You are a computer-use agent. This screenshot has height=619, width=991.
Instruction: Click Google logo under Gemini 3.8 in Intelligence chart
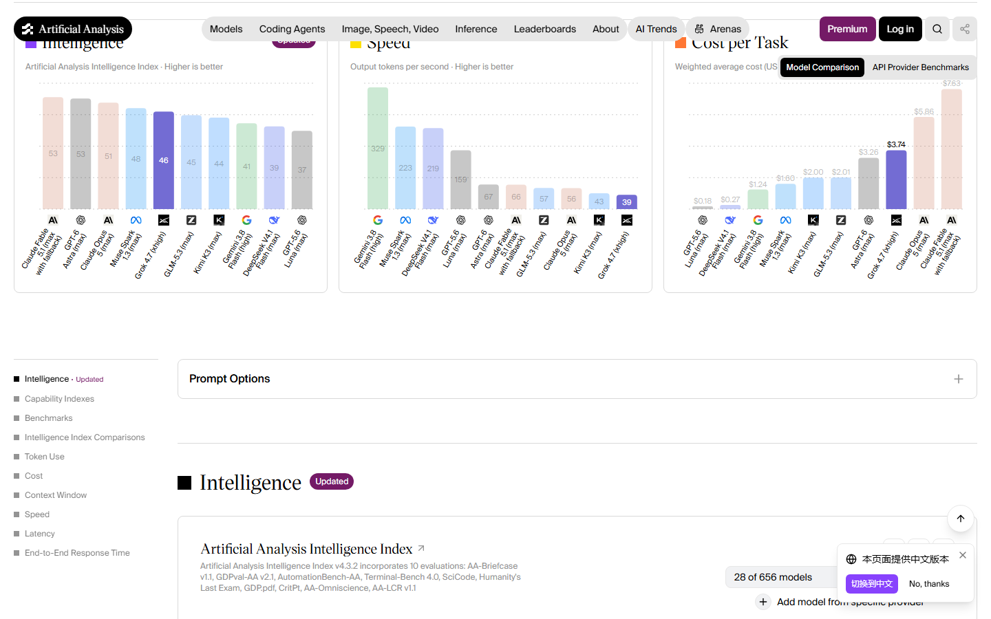tap(246, 220)
